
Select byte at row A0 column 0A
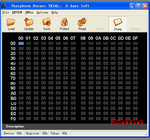[x=98, y=93]
